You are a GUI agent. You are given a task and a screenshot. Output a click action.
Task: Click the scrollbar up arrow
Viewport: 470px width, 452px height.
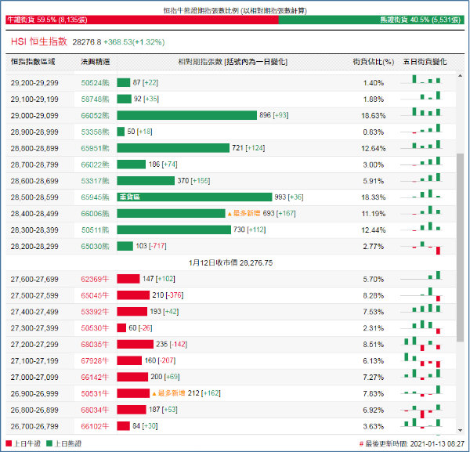pos(460,76)
